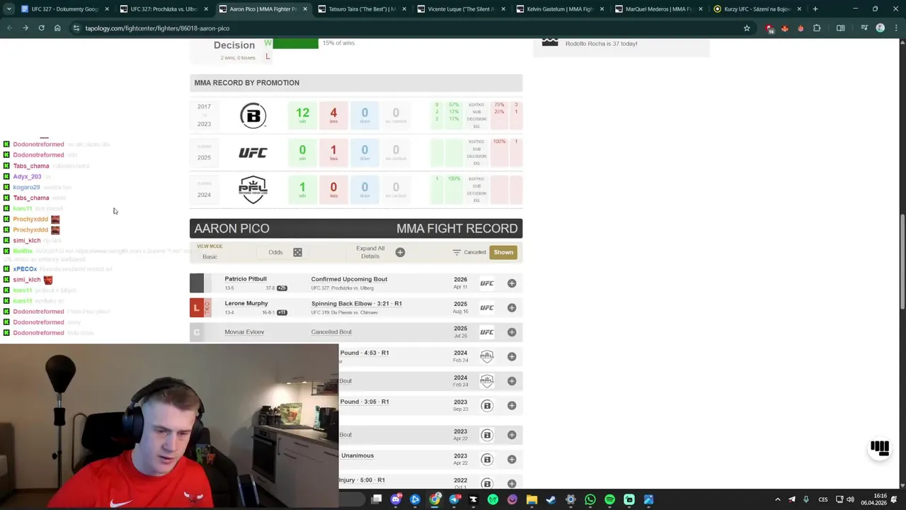Switch to MarQuel Mederos tab
906x510 pixels.
(x=658, y=9)
